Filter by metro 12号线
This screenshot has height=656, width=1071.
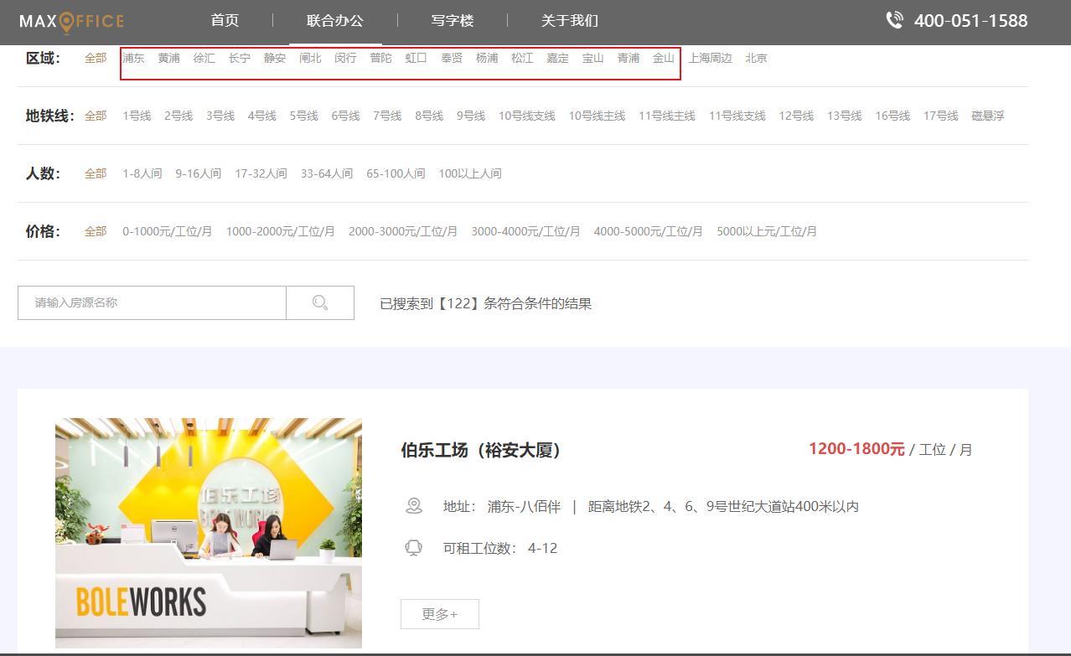[796, 116]
